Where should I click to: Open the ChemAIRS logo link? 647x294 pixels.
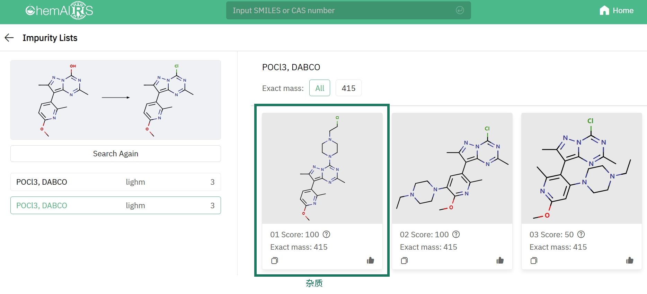[59, 11]
